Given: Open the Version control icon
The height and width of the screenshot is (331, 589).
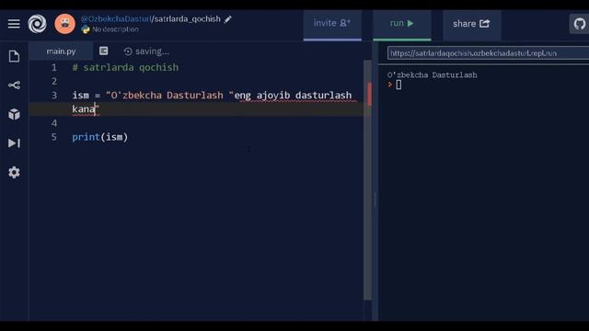Looking at the screenshot, I should tap(15, 86).
